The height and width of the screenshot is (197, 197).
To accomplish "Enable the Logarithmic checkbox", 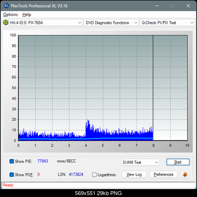I will pos(94,175).
